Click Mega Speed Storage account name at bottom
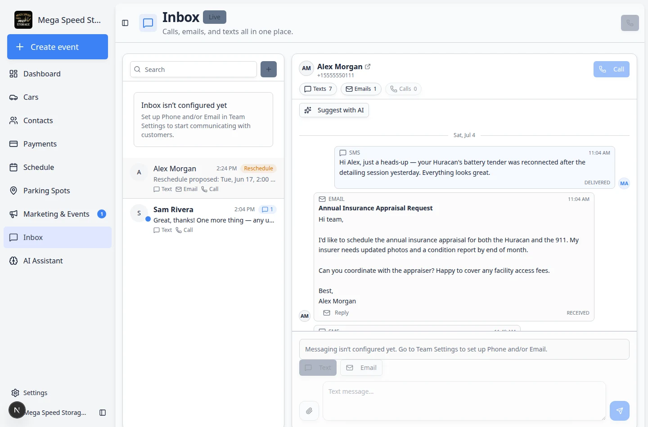The image size is (648, 427). tap(55, 413)
